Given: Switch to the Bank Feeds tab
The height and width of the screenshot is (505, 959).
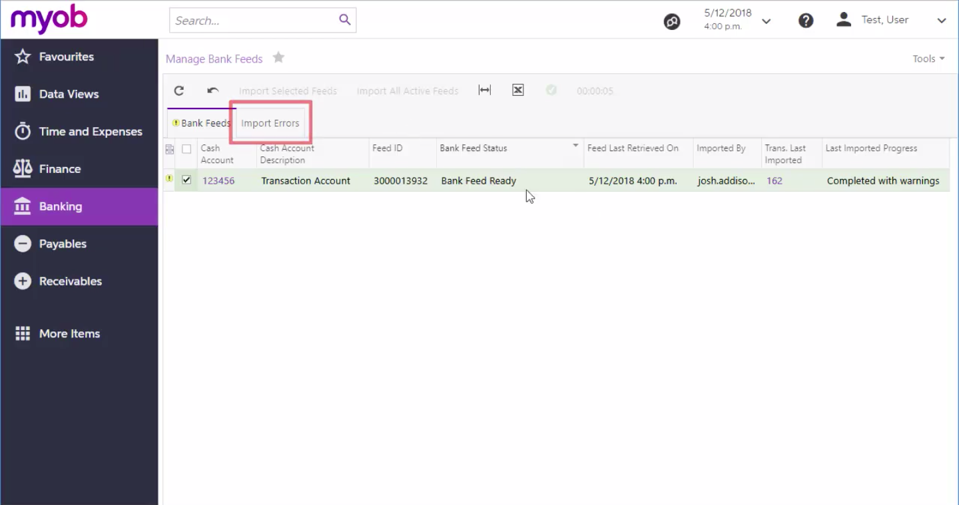Looking at the screenshot, I should [x=201, y=123].
